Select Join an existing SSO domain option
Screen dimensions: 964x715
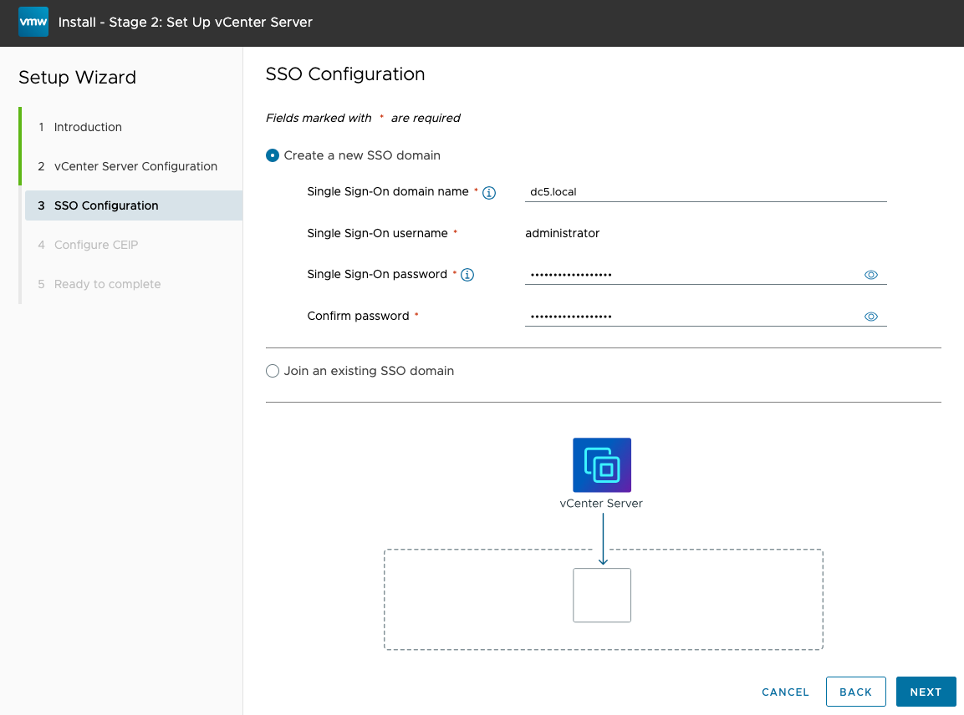click(x=273, y=371)
